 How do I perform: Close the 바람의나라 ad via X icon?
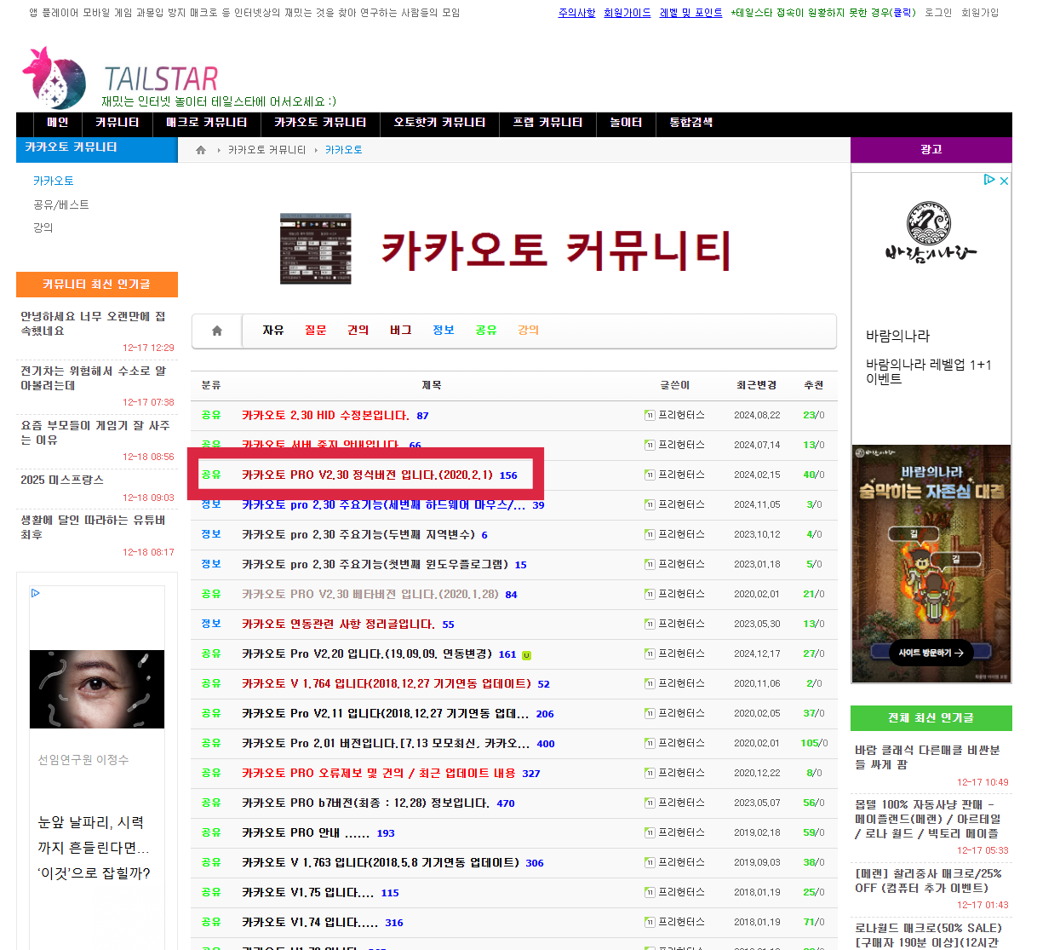[1004, 180]
